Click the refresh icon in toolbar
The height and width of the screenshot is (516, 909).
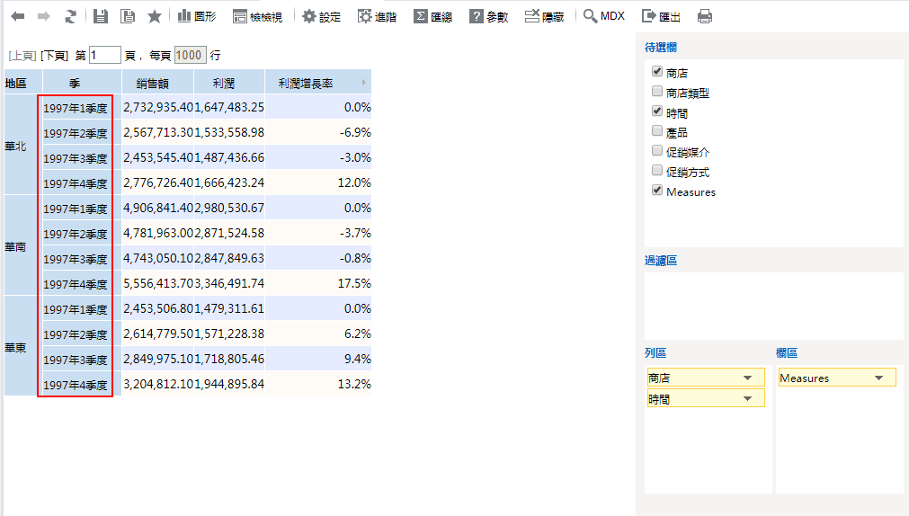(x=70, y=16)
